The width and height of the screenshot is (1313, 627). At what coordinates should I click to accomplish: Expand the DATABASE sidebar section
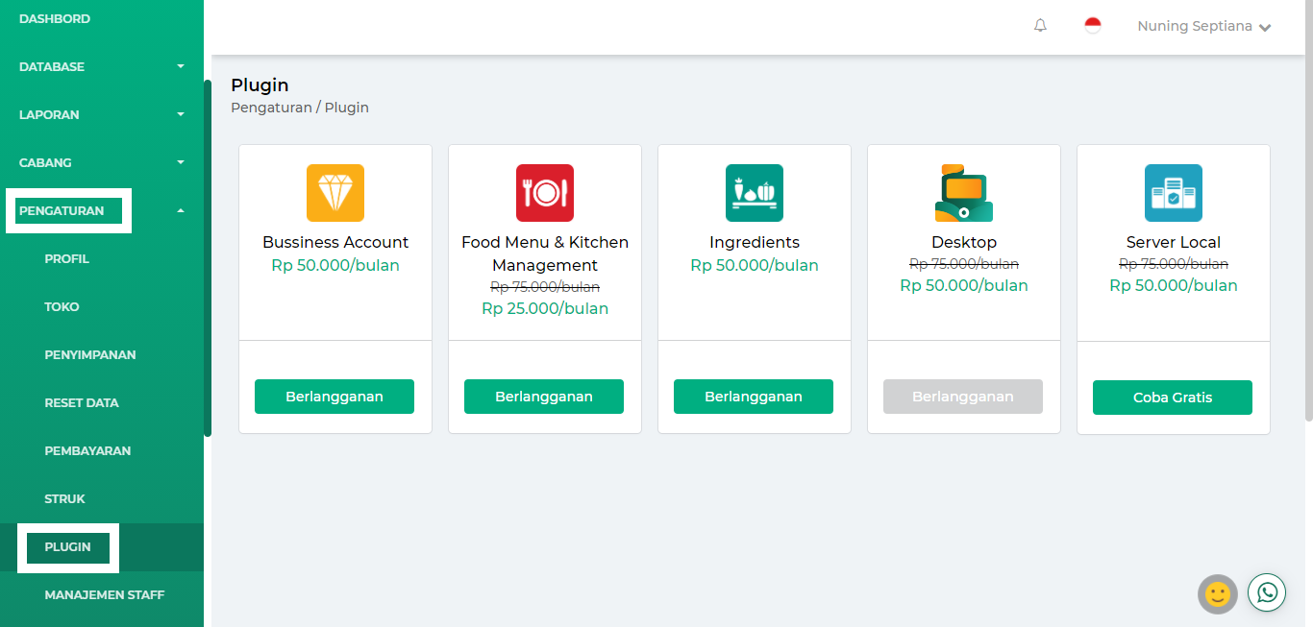pos(102,66)
